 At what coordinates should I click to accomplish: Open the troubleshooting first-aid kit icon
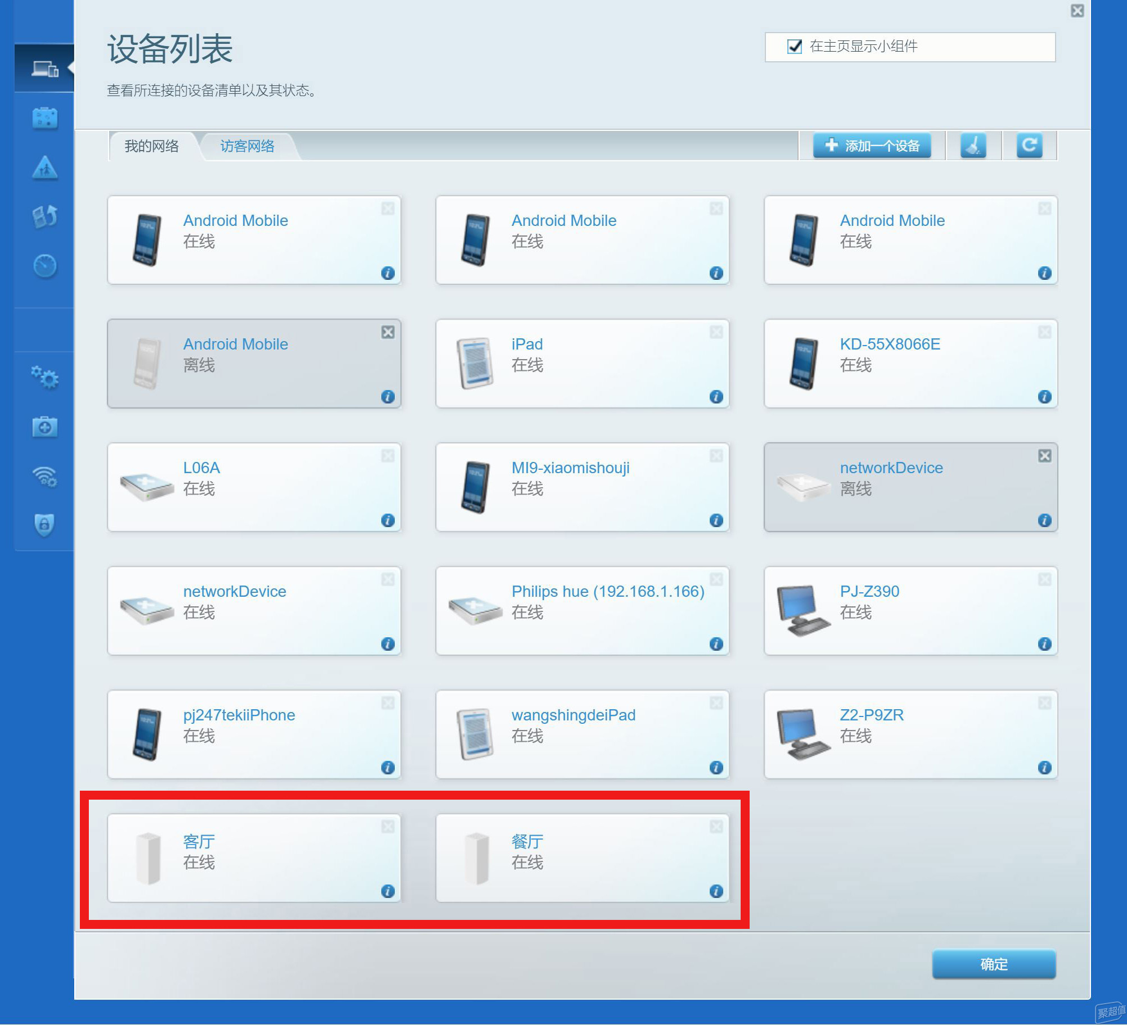point(45,427)
